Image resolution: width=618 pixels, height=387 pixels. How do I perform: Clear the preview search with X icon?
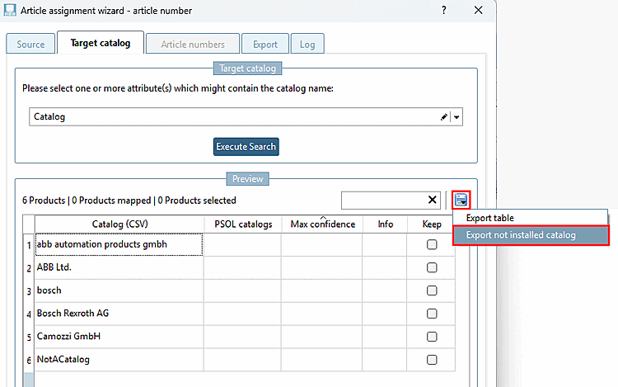pos(432,200)
